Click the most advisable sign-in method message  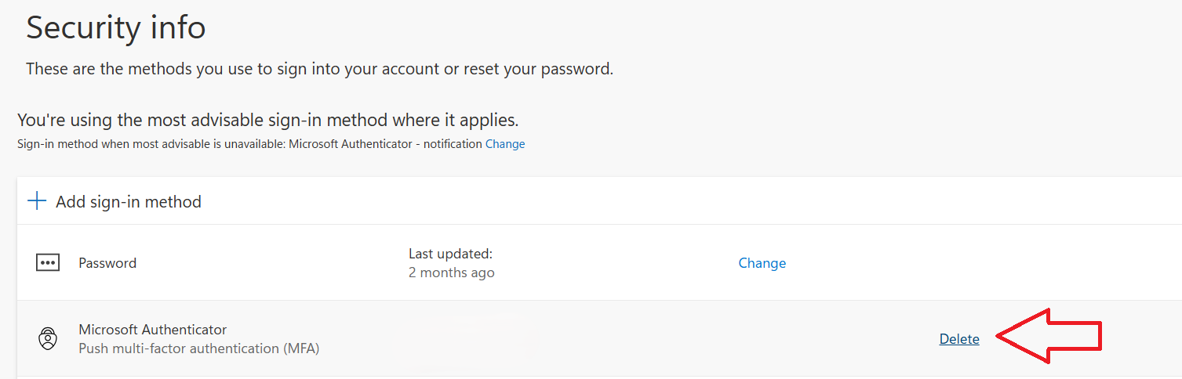(267, 121)
